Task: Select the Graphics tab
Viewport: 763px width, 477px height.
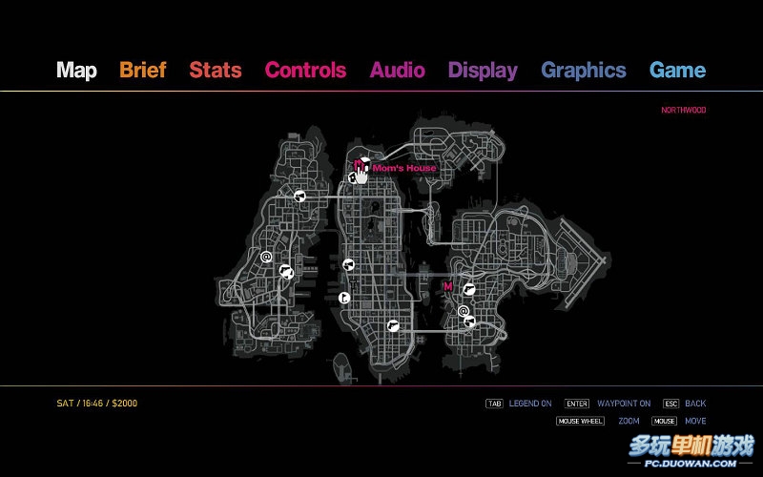Action: tap(583, 70)
